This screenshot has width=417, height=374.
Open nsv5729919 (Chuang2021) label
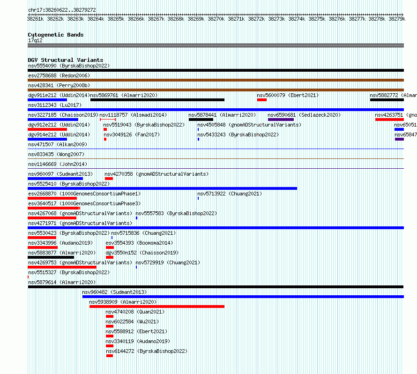(x=168, y=262)
